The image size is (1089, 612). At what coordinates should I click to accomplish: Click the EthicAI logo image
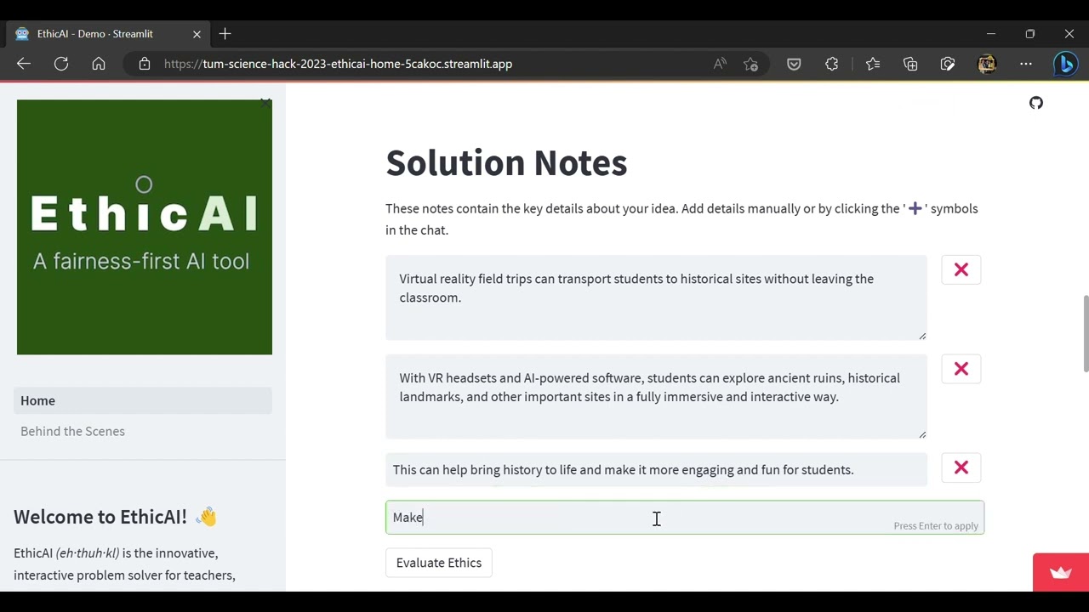(145, 227)
